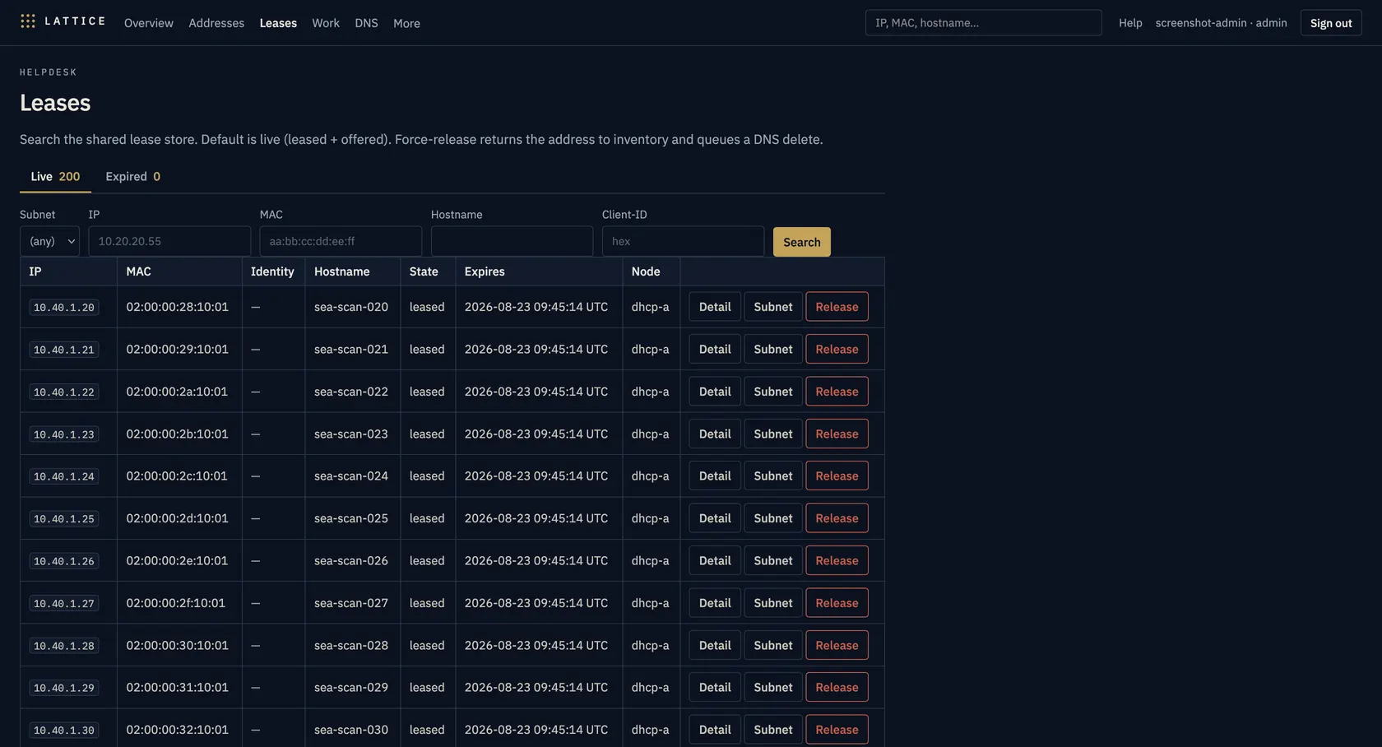
Task: Click MAC address 02:00:00:2c:10:01
Action: click(177, 476)
